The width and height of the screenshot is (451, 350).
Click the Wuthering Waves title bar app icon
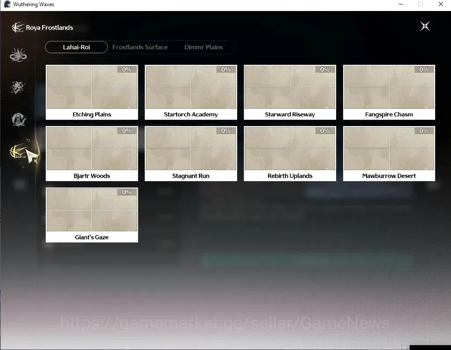(7, 4)
